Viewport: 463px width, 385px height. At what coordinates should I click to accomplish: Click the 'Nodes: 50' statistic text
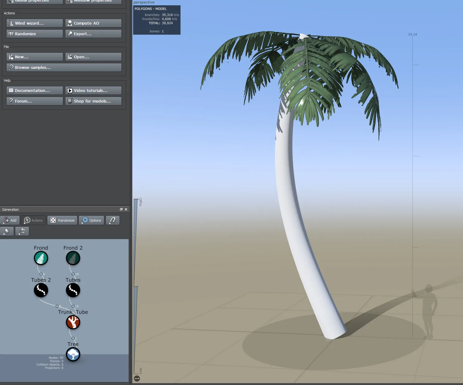[x=56, y=358]
